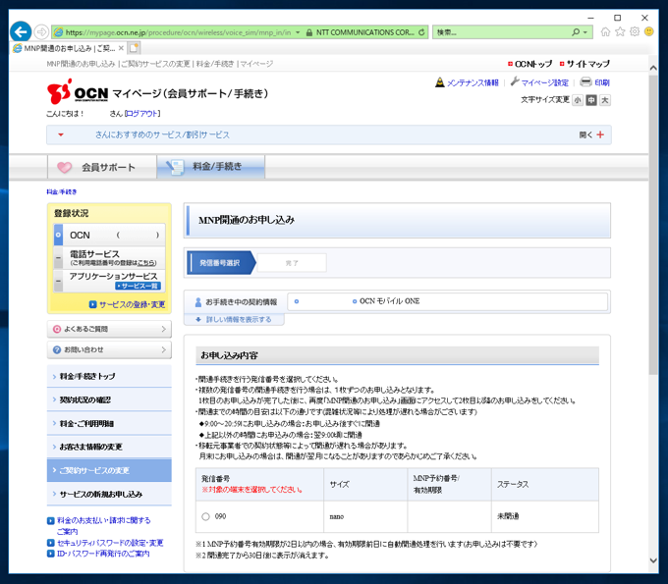The image size is (668, 584).
Task: Click the ログアウト link
Action: 142,114
